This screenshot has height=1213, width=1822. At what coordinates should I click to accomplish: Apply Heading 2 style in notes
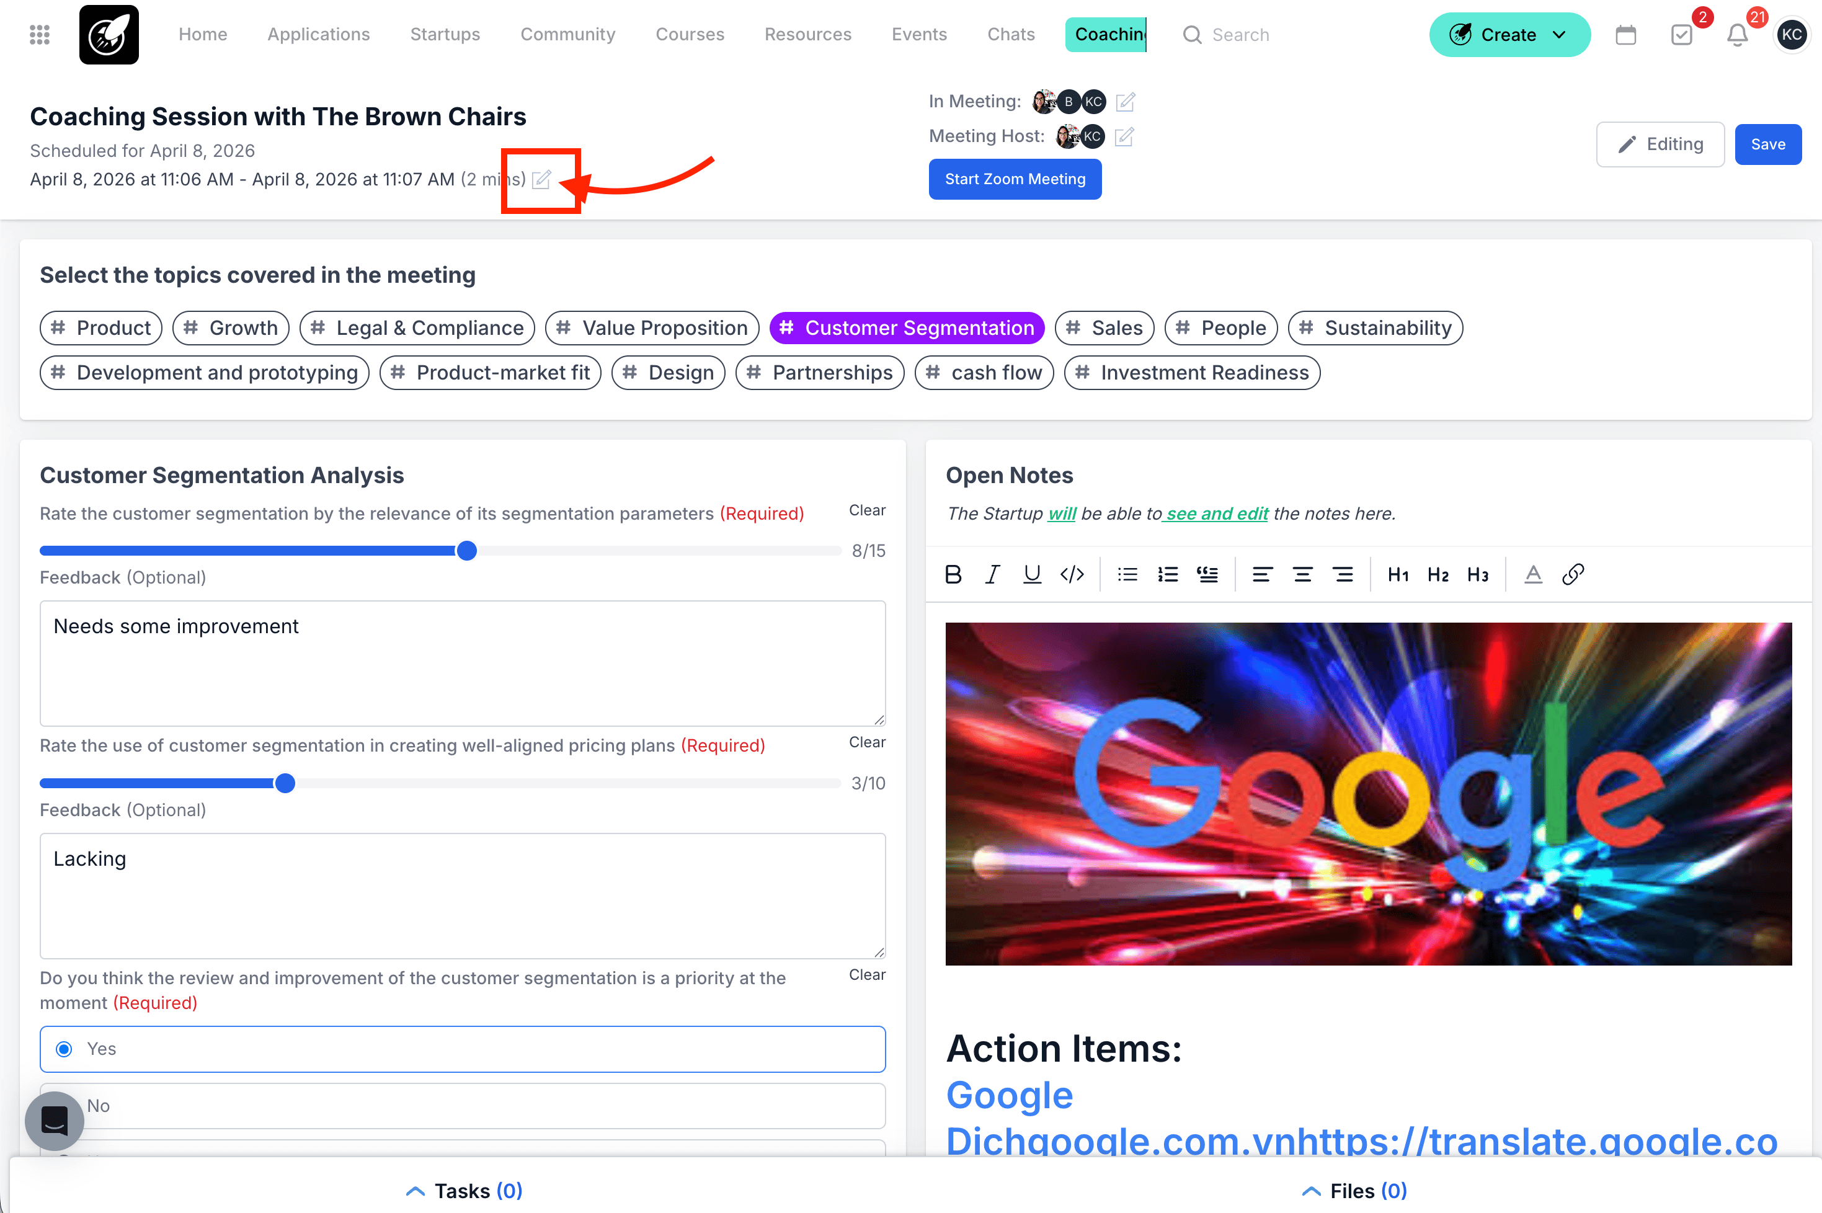[x=1438, y=575]
